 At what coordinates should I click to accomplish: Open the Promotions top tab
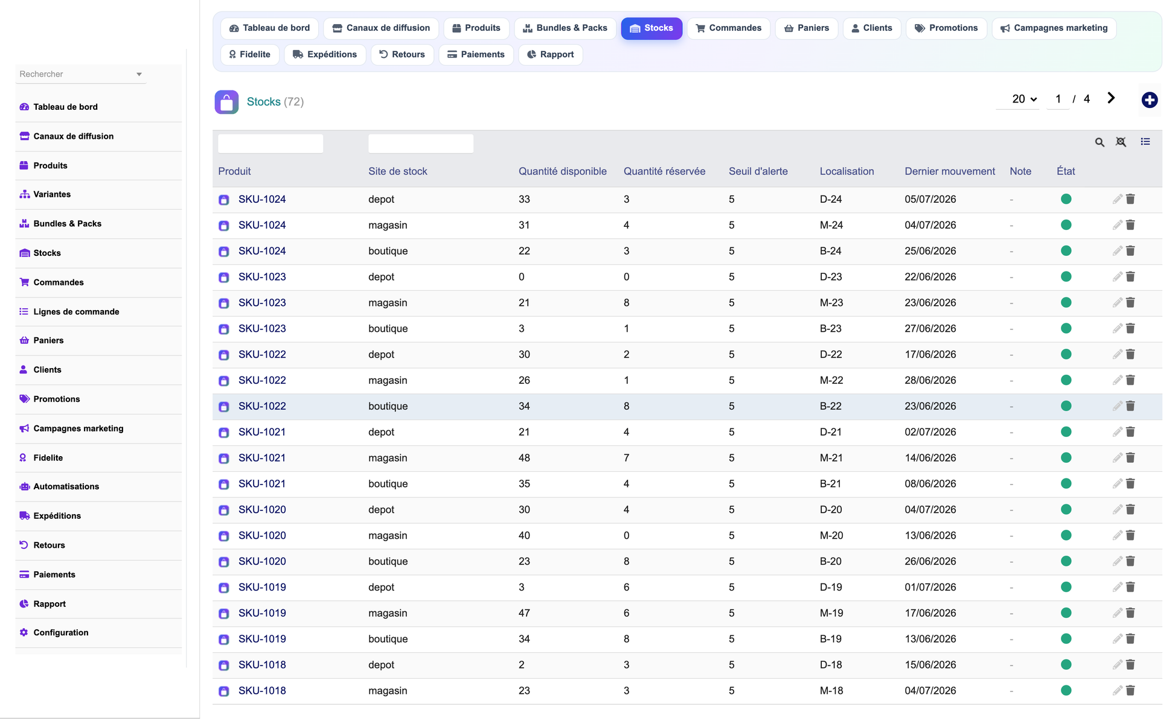(x=946, y=28)
